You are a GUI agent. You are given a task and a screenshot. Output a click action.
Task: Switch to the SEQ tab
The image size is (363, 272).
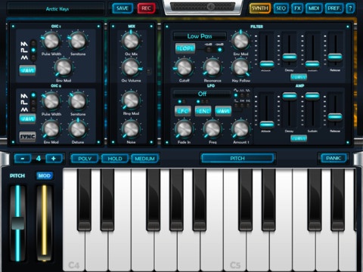pyautogui.click(x=281, y=8)
